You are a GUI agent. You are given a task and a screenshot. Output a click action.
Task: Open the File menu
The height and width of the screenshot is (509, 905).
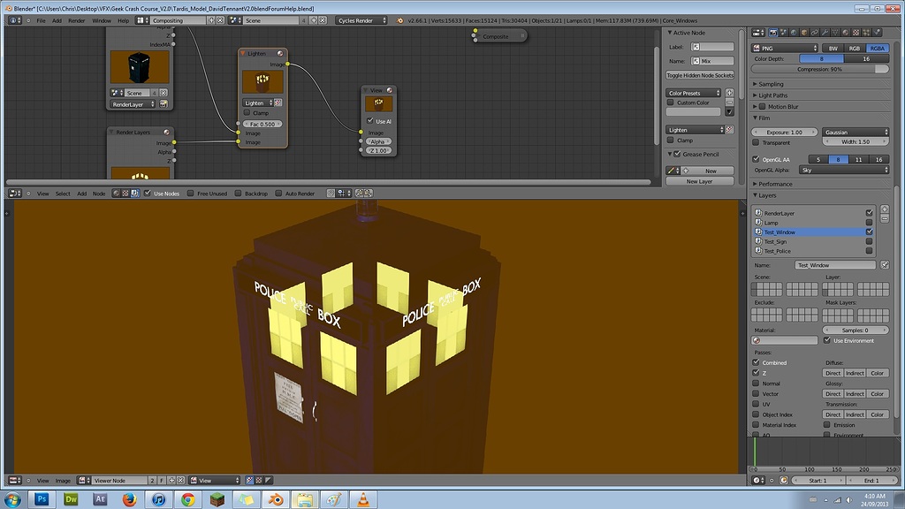41,20
